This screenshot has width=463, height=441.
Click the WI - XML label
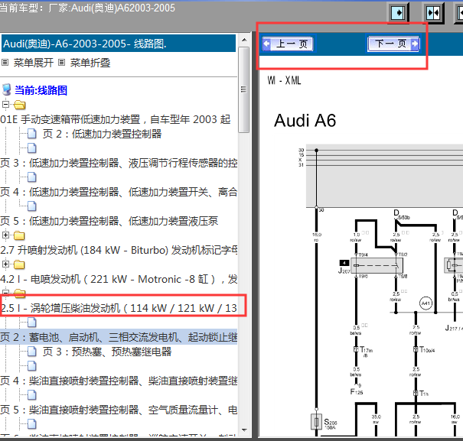(x=284, y=80)
